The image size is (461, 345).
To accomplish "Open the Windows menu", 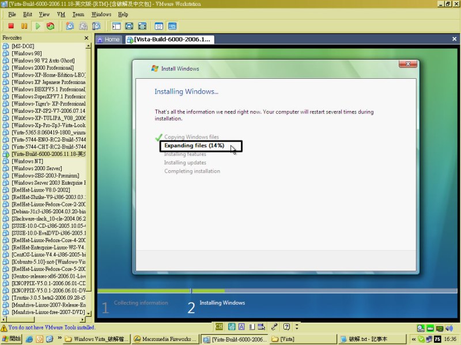I will [101, 14].
